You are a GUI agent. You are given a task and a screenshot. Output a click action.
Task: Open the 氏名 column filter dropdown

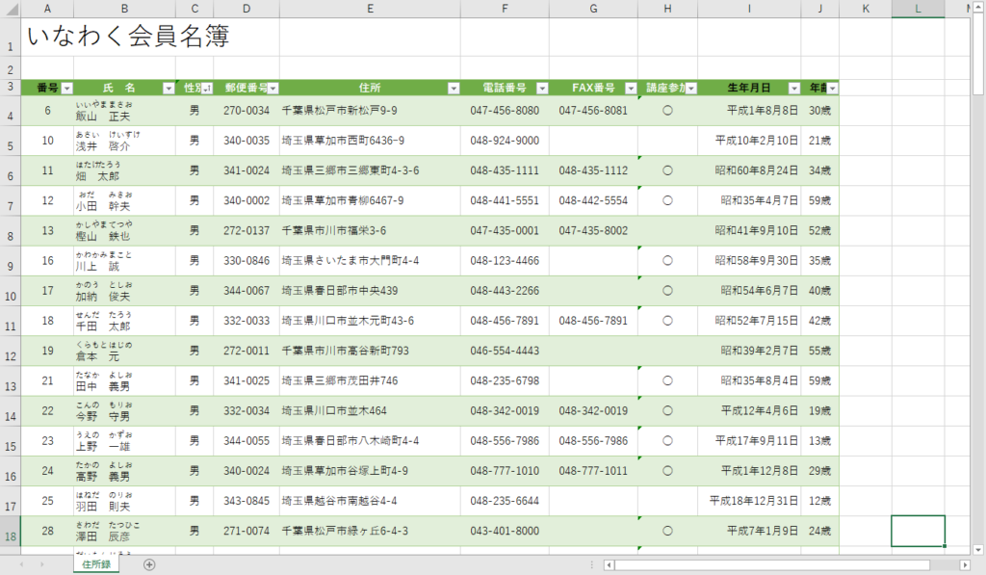tap(169, 88)
